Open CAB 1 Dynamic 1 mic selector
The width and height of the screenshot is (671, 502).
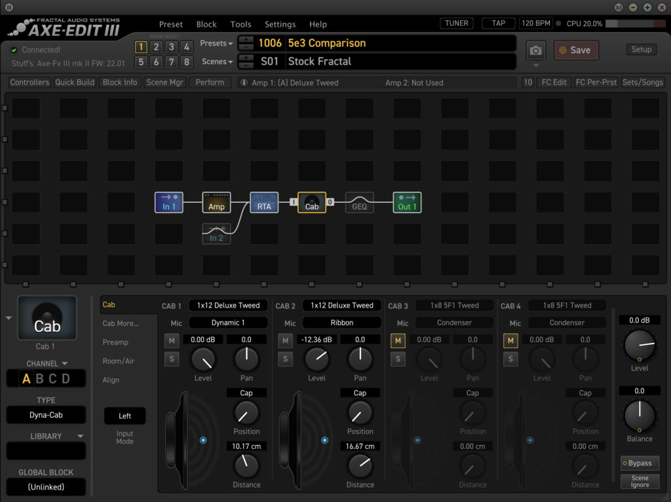228,323
